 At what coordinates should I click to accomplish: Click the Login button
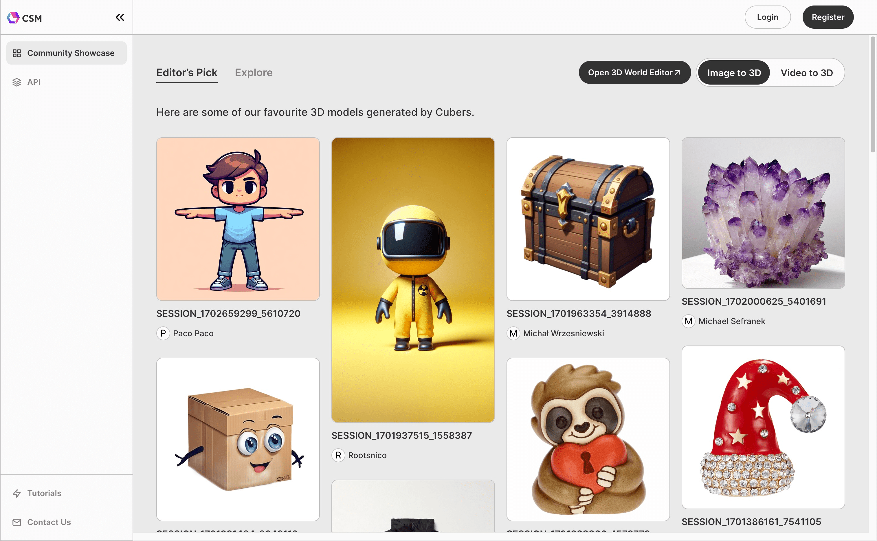[767, 17]
